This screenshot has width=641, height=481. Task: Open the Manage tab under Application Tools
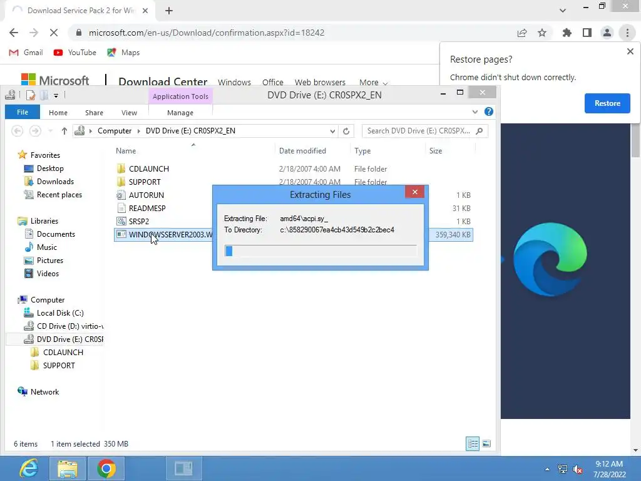[x=180, y=113]
